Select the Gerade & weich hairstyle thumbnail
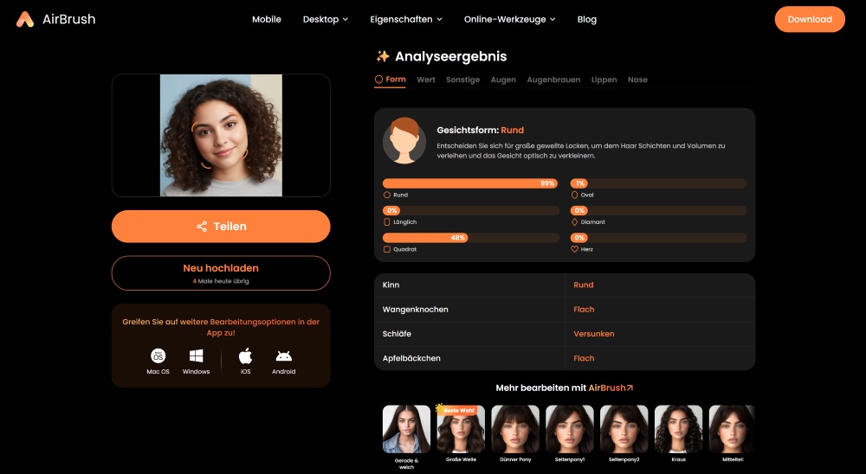The width and height of the screenshot is (866, 474). click(406, 429)
